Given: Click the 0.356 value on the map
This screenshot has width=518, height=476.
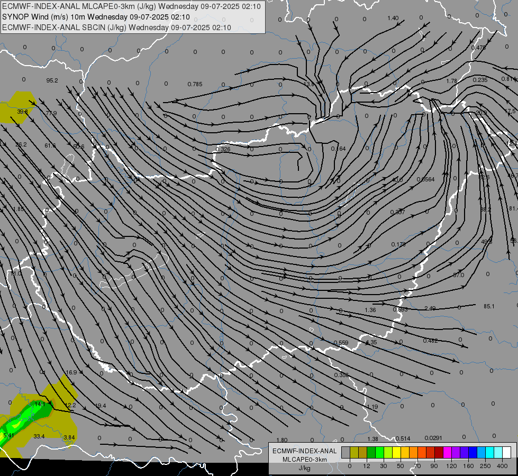Looking at the screenshot, I should click(x=342, y=375).
